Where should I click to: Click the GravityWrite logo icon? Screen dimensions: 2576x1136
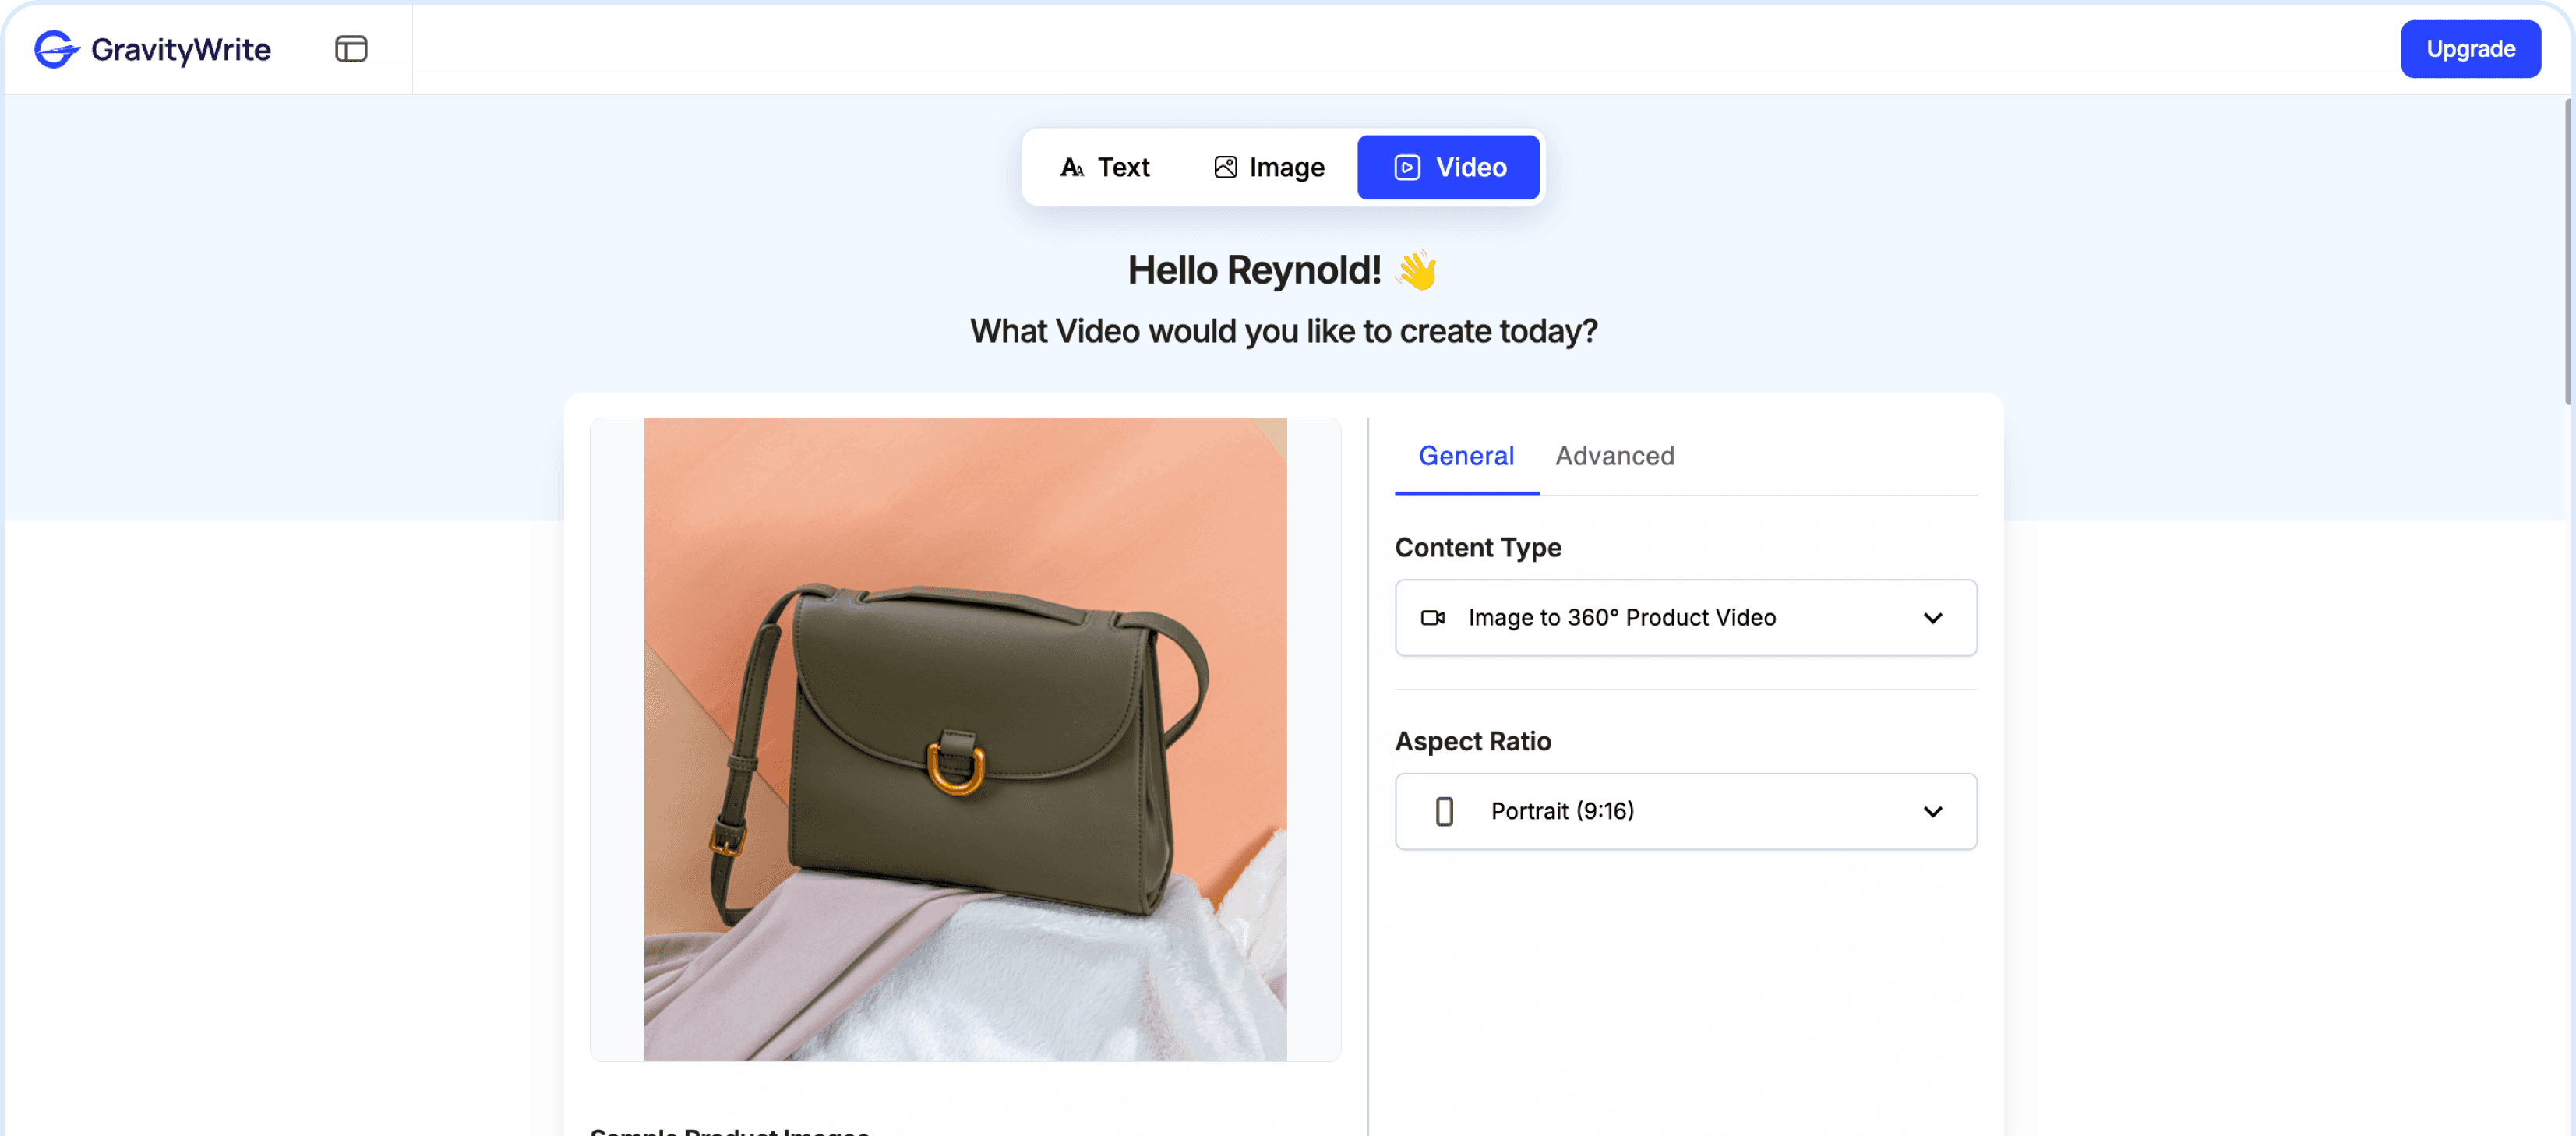coord(56,49)
